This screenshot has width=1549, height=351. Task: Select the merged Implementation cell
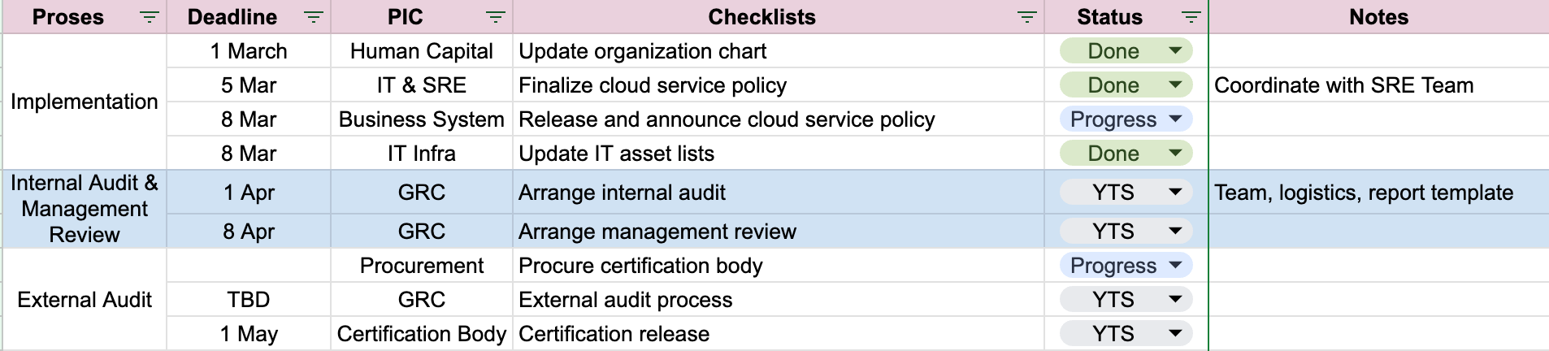(85, 102)
